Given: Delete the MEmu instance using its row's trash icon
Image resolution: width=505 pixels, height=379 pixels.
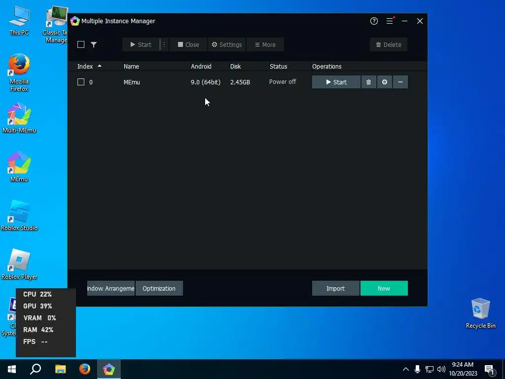Looking at the screenshot, I should pos(369,82).
